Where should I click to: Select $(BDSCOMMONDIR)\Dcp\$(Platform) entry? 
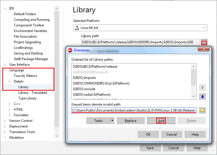click(101, 83)
